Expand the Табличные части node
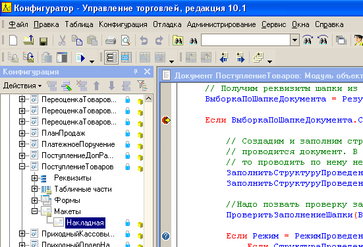 34,189
